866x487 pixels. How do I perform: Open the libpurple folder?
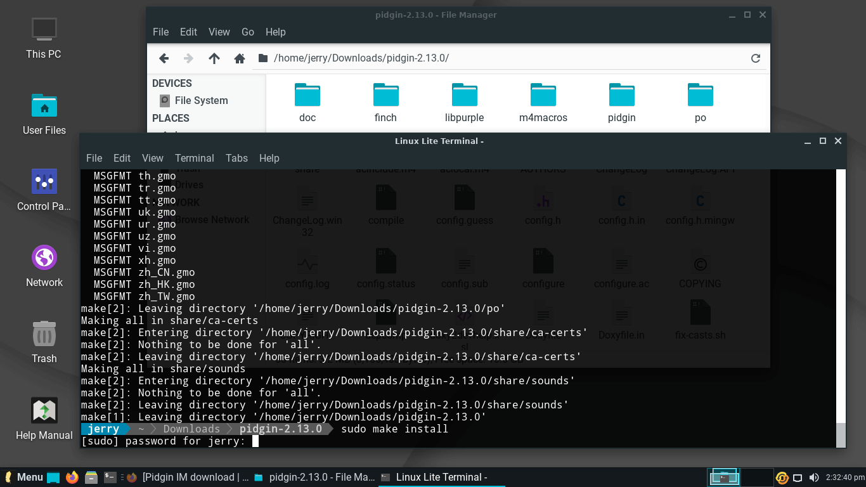(464, 103)
